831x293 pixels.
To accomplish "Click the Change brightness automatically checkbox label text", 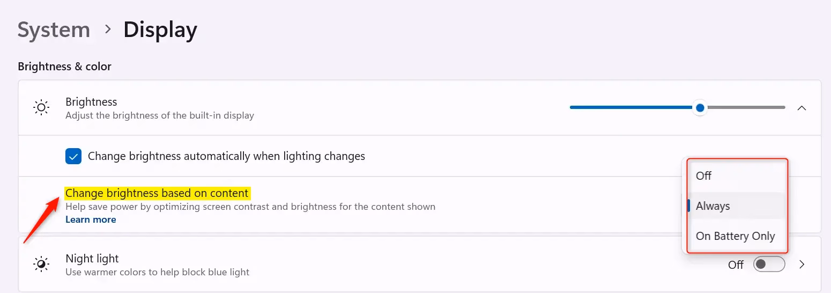I will coord(226,156).
